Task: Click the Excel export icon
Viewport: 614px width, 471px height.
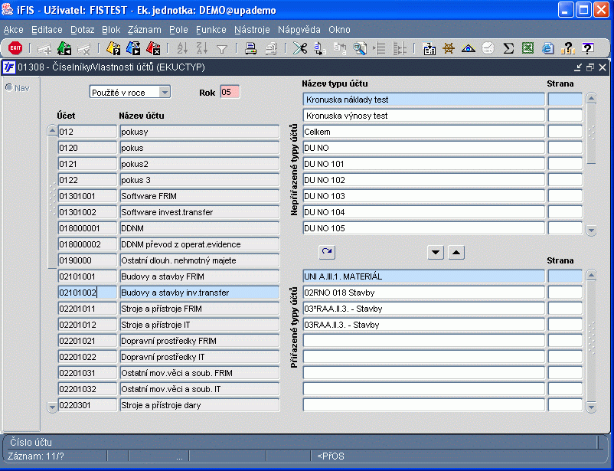Action: click(527, 48)
